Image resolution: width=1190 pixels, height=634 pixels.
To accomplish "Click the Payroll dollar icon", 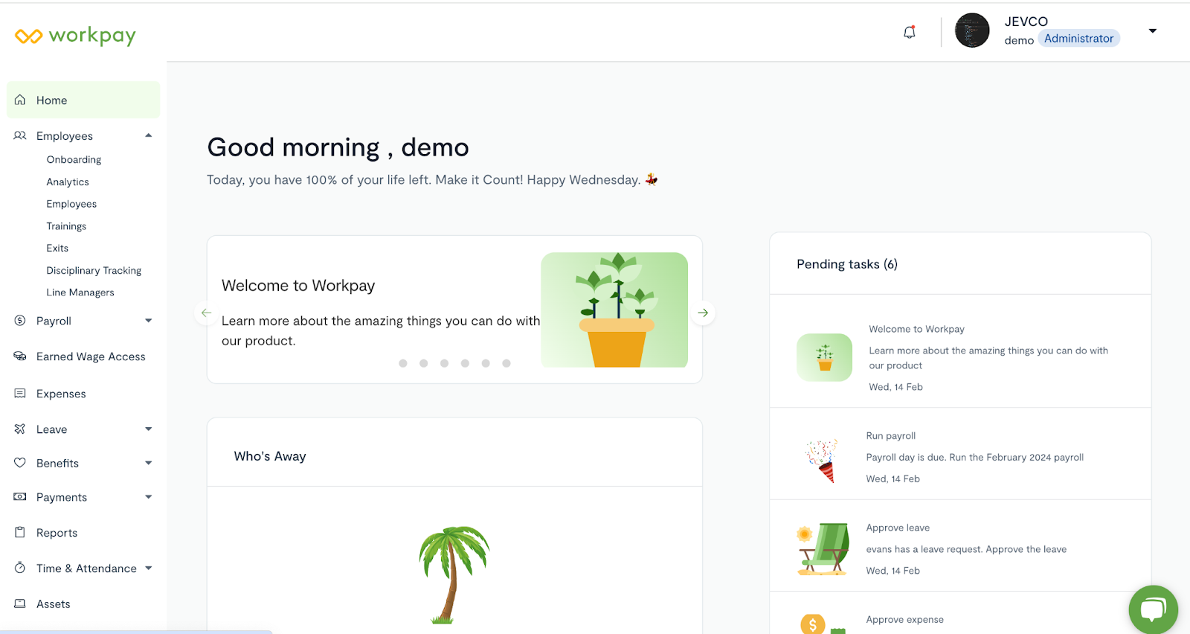I will (x=20, y=321).
